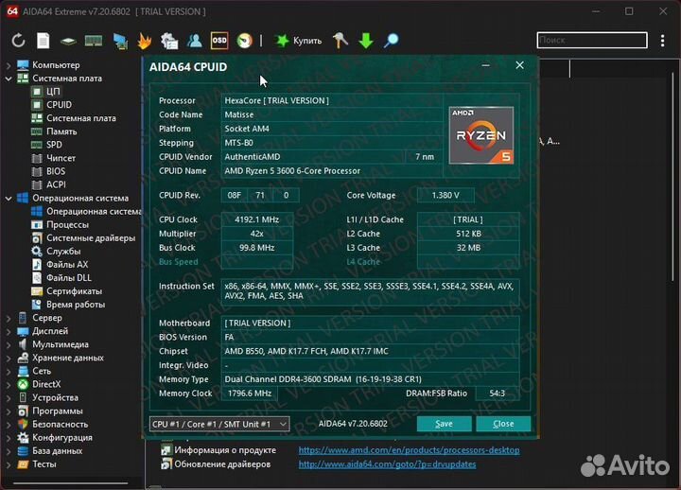Click the tree horizontal scrollbar

pyautogui.click(x=71, y=482)
